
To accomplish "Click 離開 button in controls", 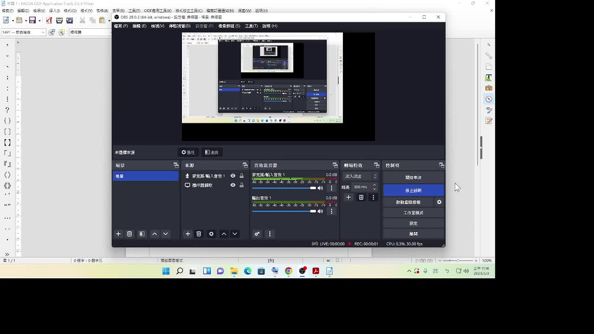I will tap(413, 234).
